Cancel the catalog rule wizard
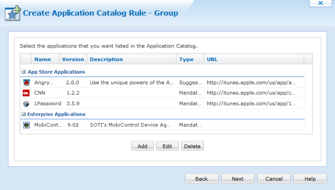Viewport: 335px width, 190px height. coord(274,178)
